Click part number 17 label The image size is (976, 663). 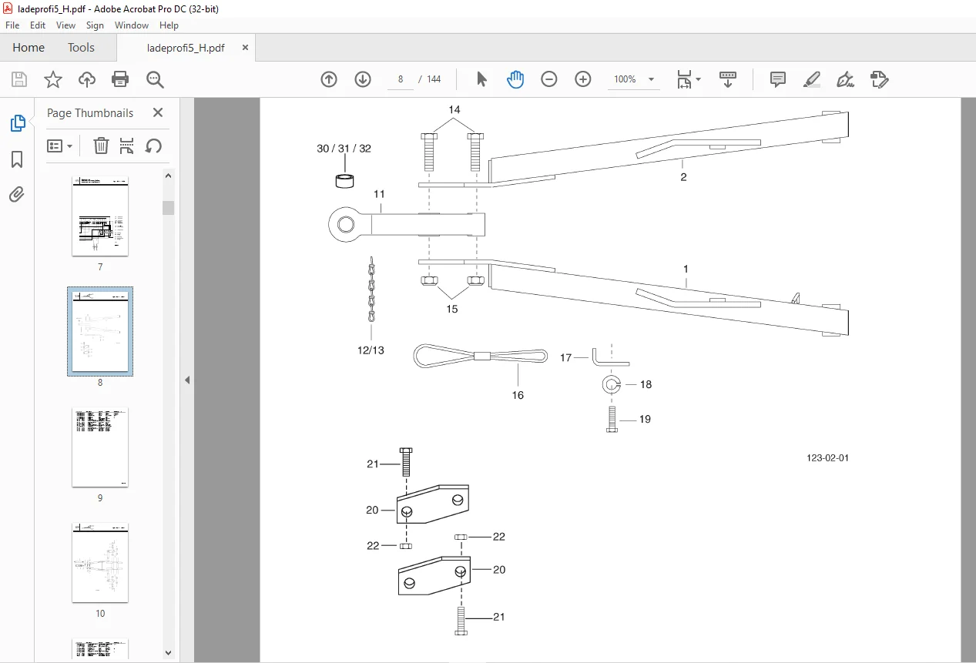point(566,357)
